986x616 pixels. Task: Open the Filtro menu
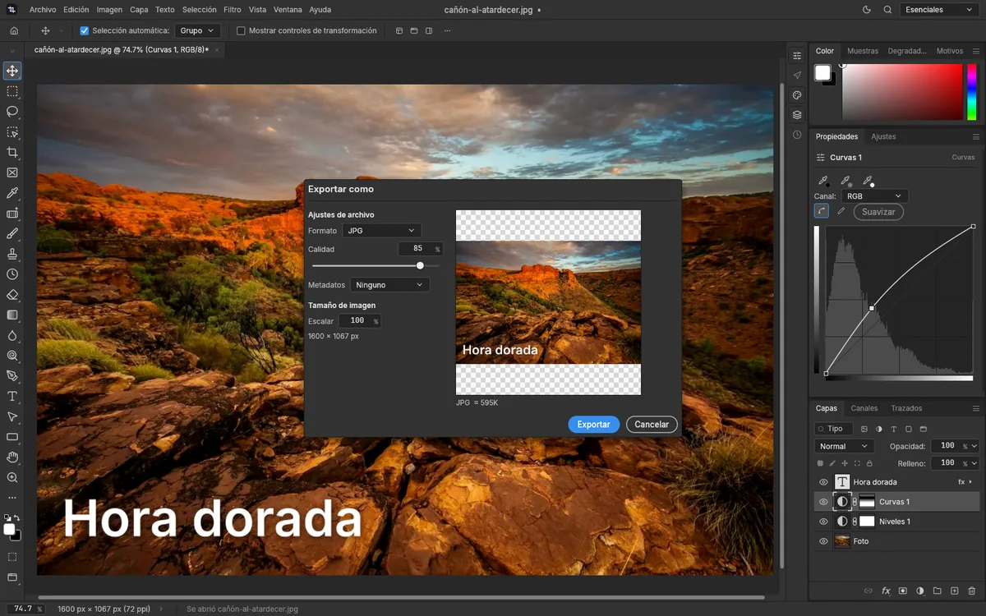click(233, 10)
